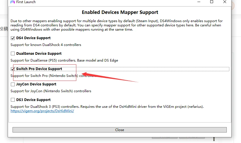241x143 pixels.
Task: Maximize the First Launch window
Action: (212, 2)
